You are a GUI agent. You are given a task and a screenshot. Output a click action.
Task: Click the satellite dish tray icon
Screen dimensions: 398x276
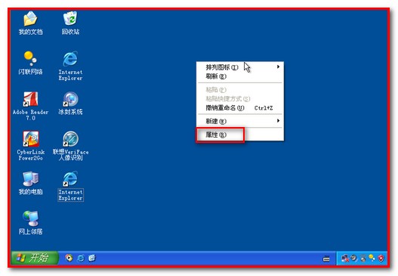pos(353,258)
